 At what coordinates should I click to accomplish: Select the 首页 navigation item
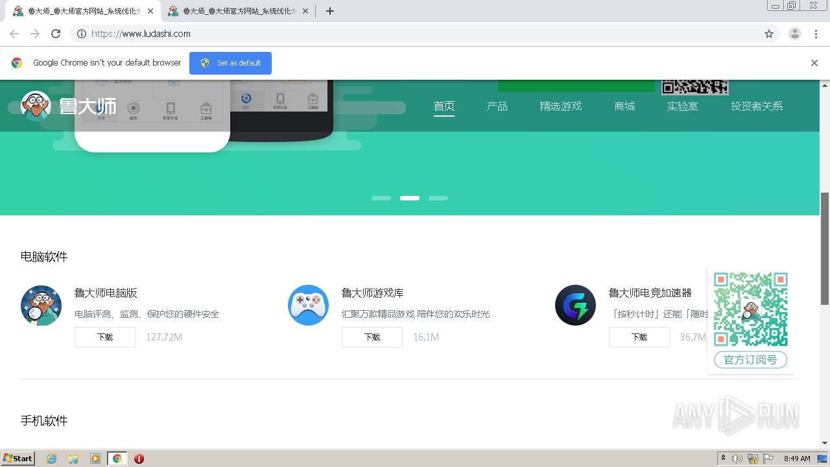pyautogui.click(x=444, y=106)
